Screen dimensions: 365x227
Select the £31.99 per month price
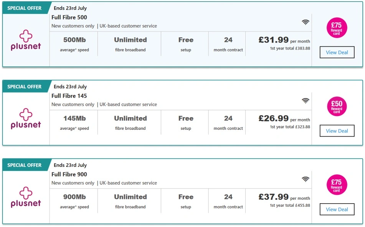point(284,40)
